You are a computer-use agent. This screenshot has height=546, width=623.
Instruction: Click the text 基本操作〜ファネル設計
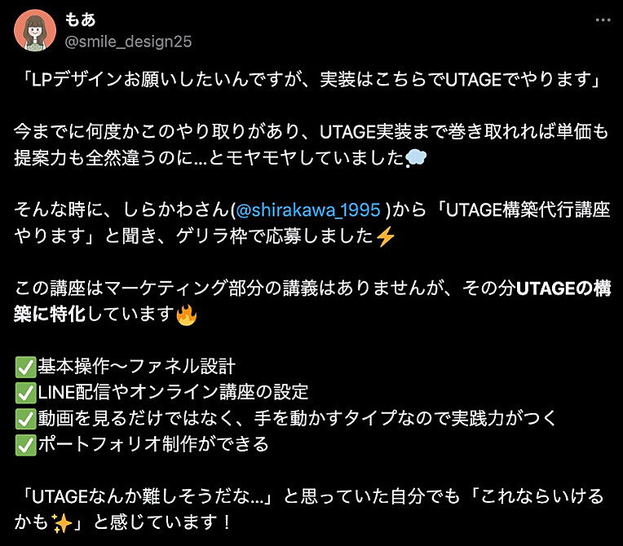point(137,366)
